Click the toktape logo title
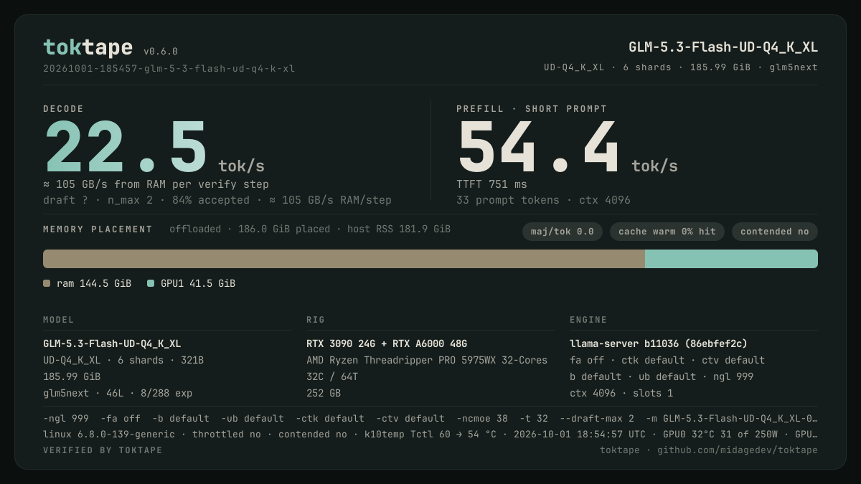This screenshot has width=861, height=484. point(88,47)
